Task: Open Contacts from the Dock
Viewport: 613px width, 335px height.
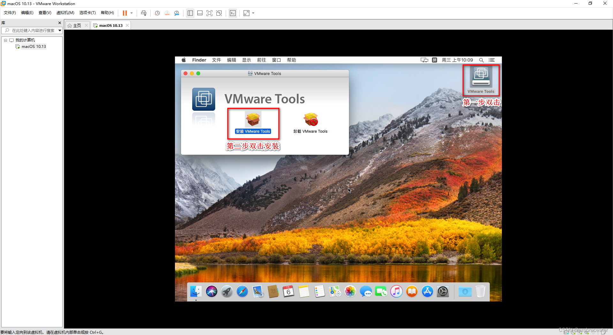Action: pyautogui.click(x=273, y=291)
